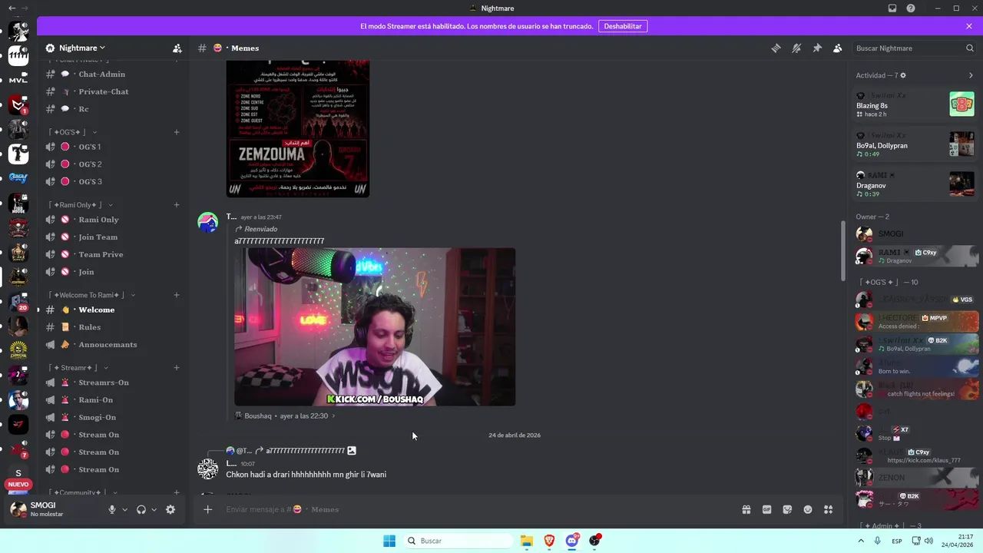This screenshot has height=553, width=983.
Task: Open the Welcome channel
Action: click(113, 310)
